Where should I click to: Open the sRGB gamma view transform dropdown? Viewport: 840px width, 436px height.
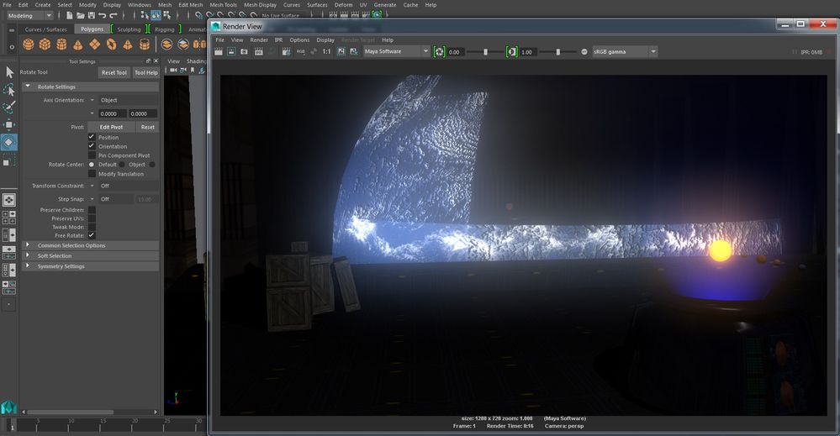click(x=625, y=51)
